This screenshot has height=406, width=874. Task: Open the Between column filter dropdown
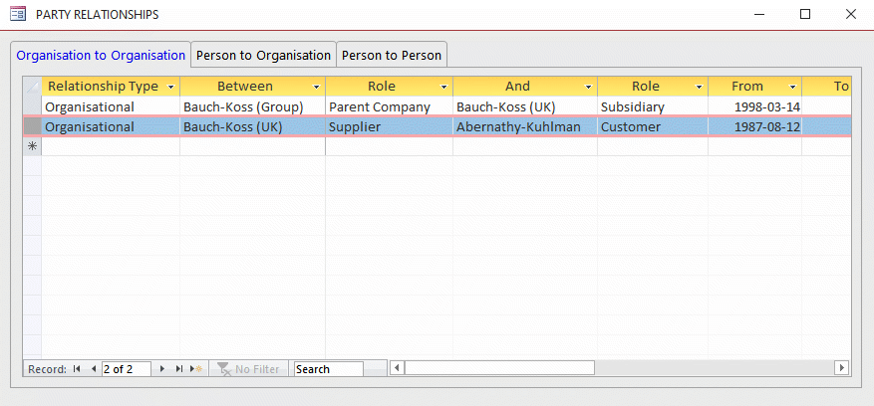click(x=317, y=87)
